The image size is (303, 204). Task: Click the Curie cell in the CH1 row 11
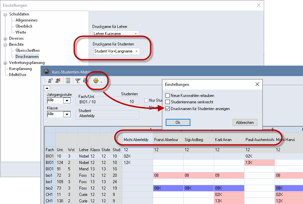84,195
